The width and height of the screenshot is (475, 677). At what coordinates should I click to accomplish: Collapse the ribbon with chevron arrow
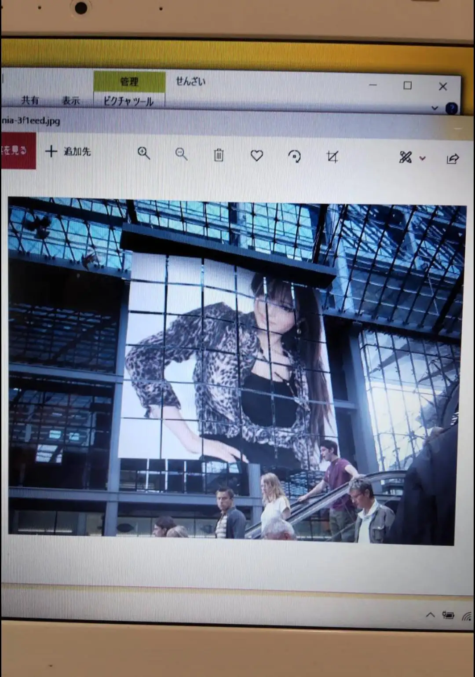pyautogui.click(x=435, y=108)
